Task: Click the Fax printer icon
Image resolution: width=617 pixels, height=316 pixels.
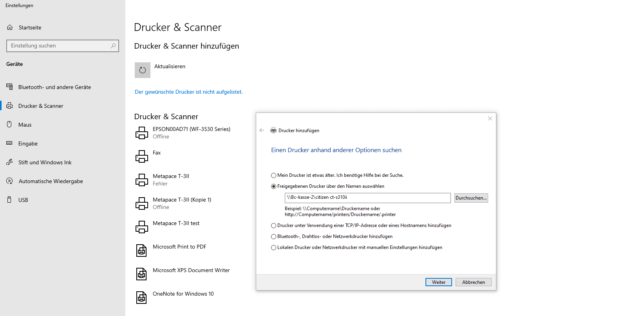Action: (x=142, y=156)
